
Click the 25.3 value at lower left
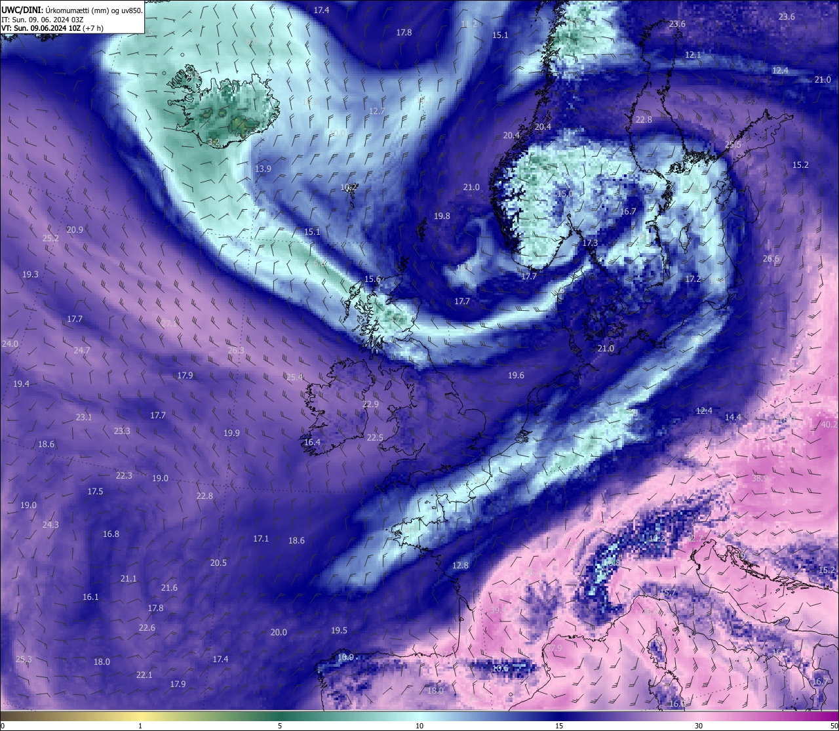(x=24, y=660)
